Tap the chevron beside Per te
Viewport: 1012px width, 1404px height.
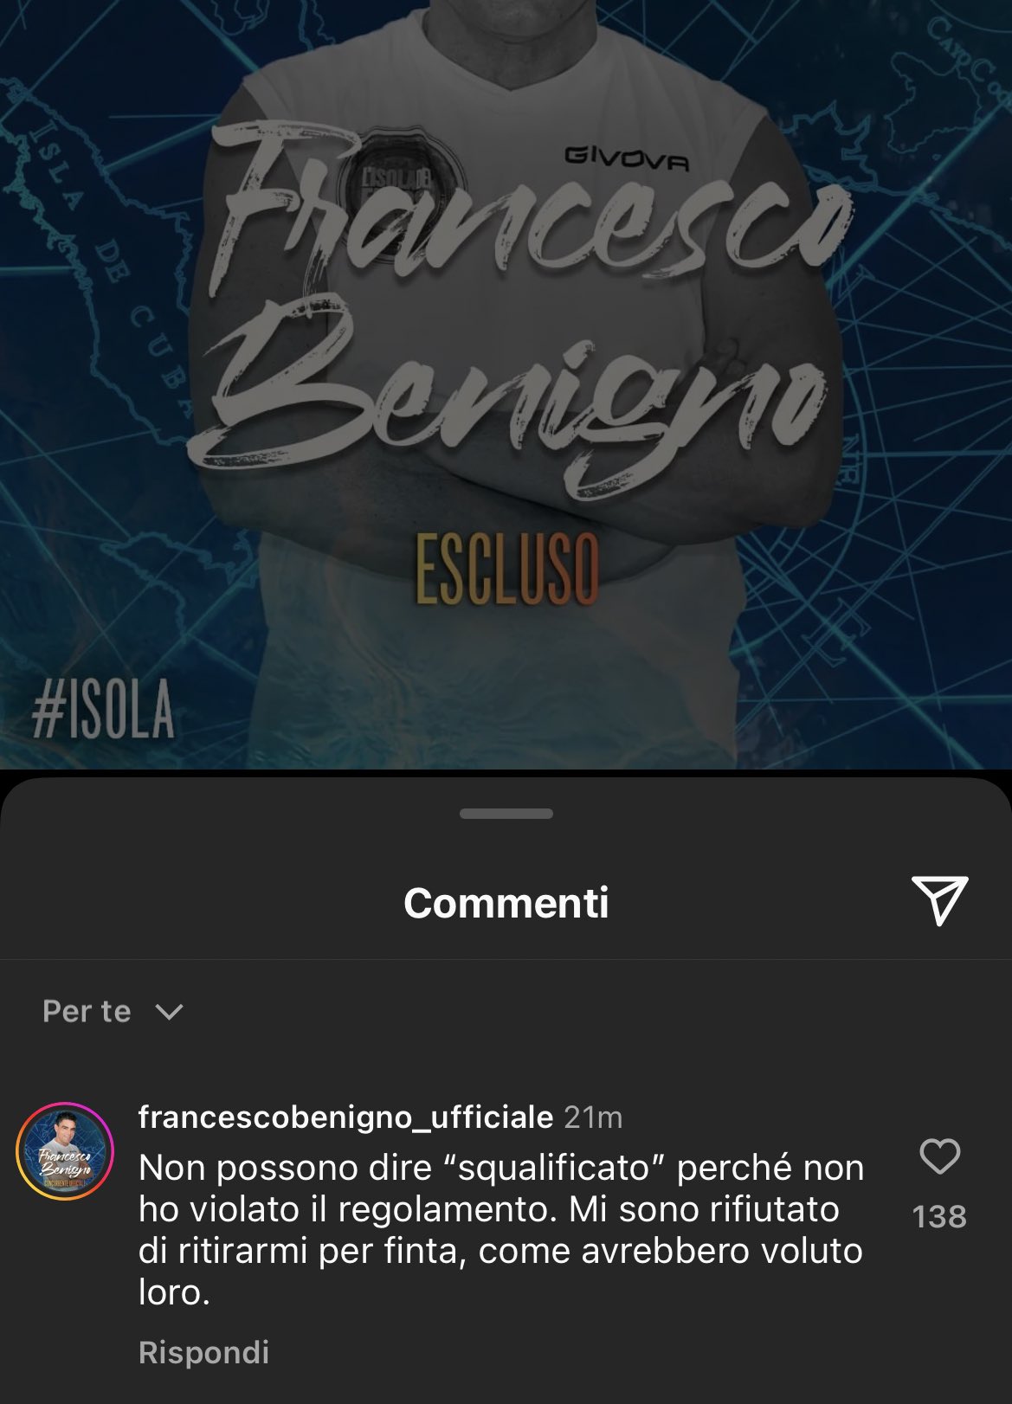click(x=169, y=1012)
